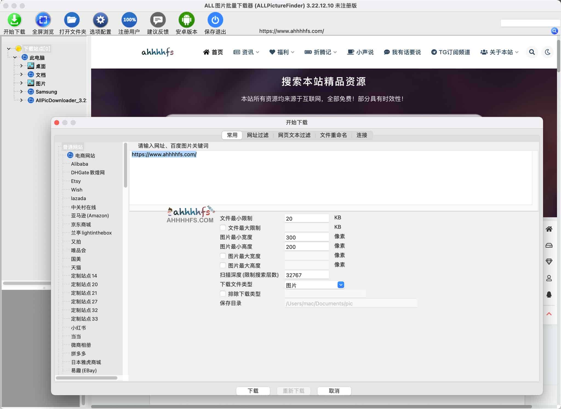Open 选项配置 settings icon

[100, 20]
